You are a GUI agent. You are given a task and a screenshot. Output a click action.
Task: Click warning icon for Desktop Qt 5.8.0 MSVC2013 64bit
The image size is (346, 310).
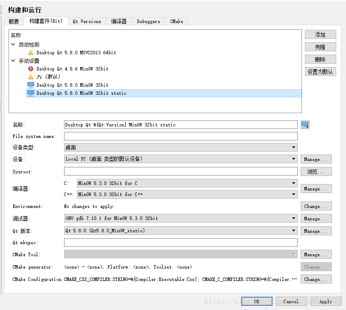pyautogui.click(x=30, y=53)
